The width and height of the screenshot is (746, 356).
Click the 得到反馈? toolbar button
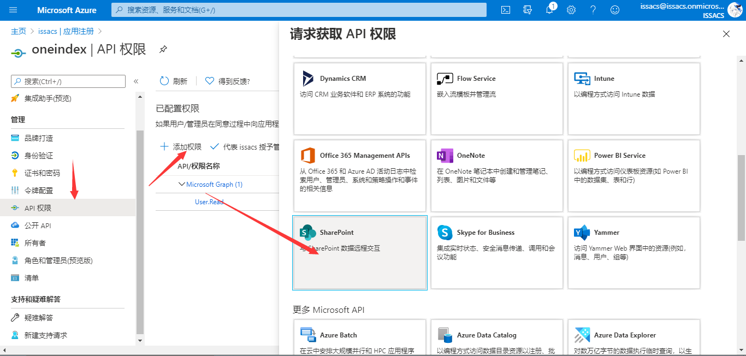pos(227,81)
